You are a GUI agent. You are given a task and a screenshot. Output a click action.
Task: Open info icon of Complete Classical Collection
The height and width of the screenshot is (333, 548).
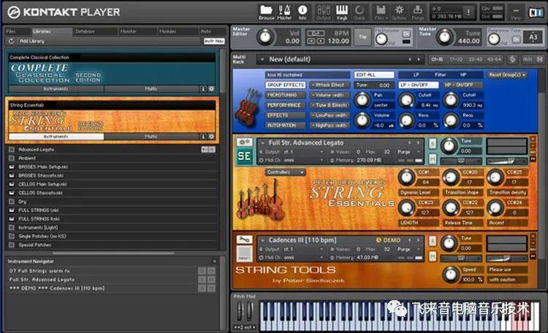tap(202, 89)
